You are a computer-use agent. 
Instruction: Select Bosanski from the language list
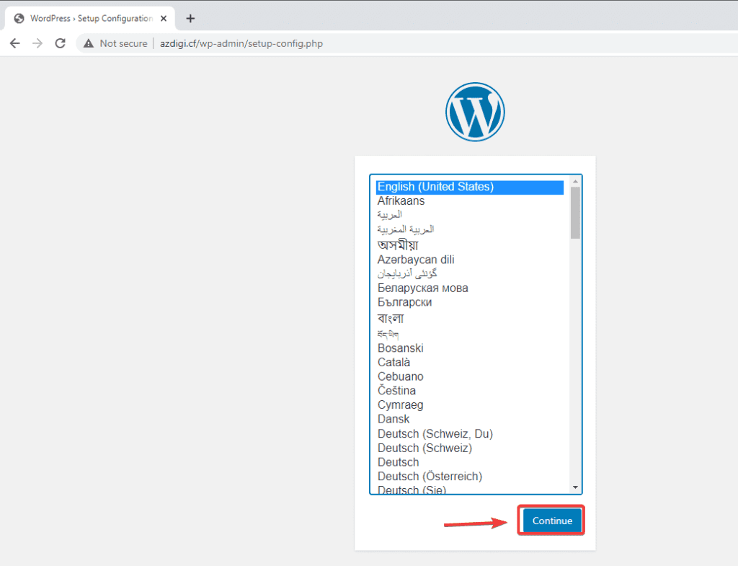pos(400,348)
